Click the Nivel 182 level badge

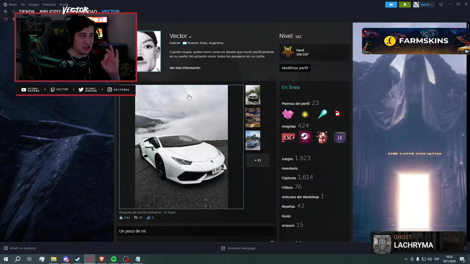click(x=298, y=37)
